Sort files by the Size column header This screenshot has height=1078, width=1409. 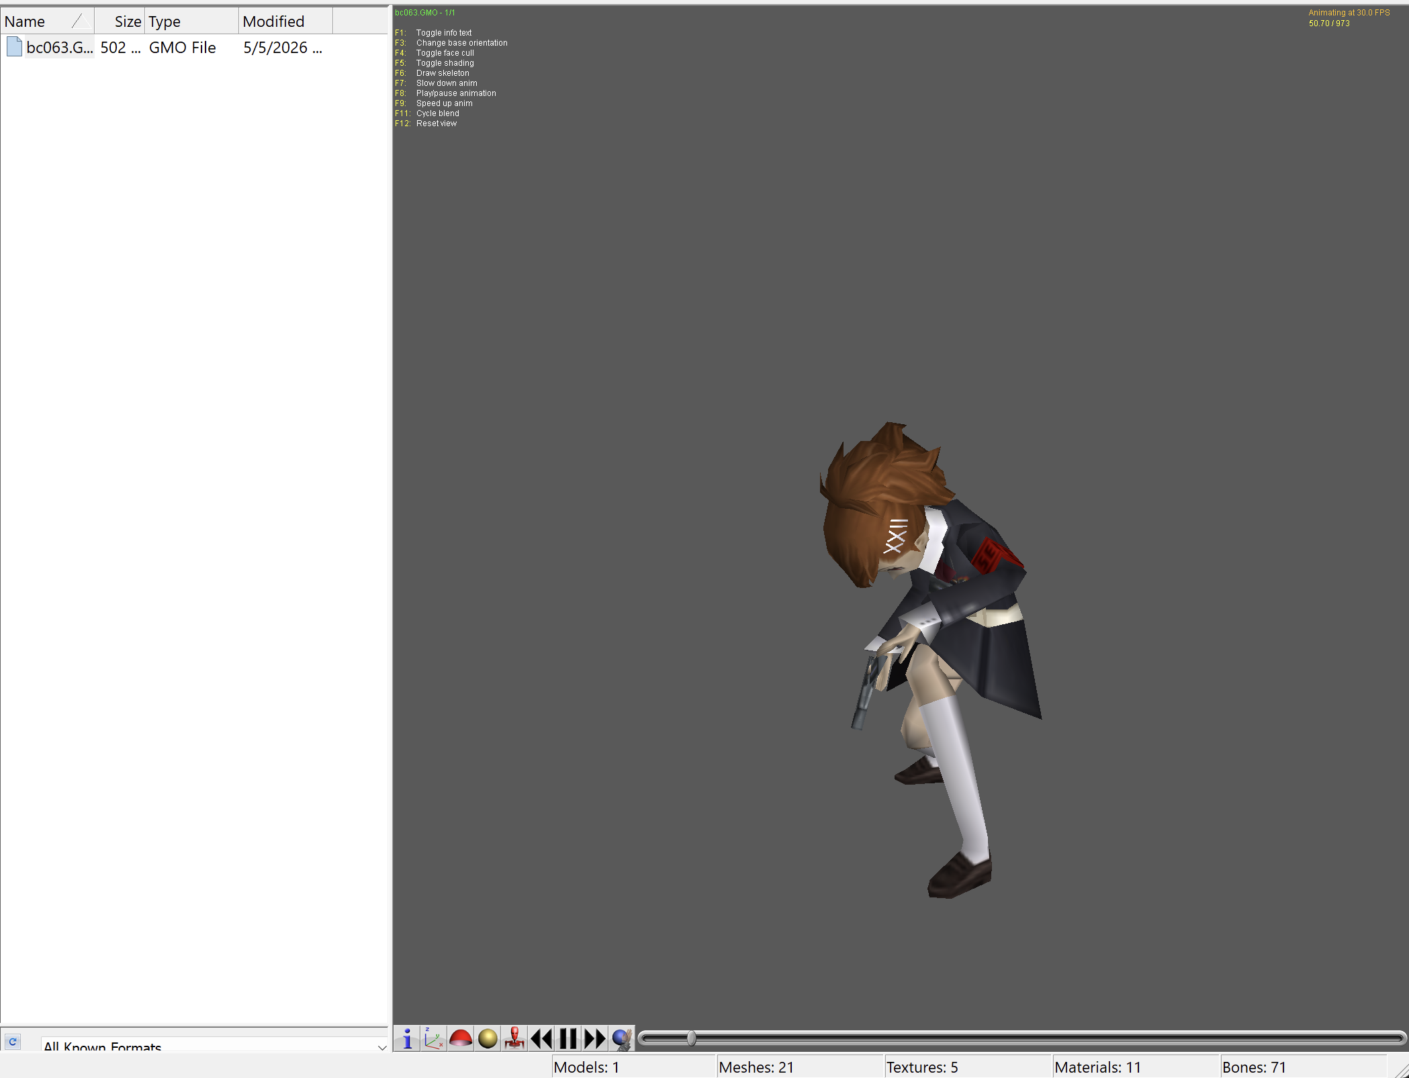coord(120,21)
